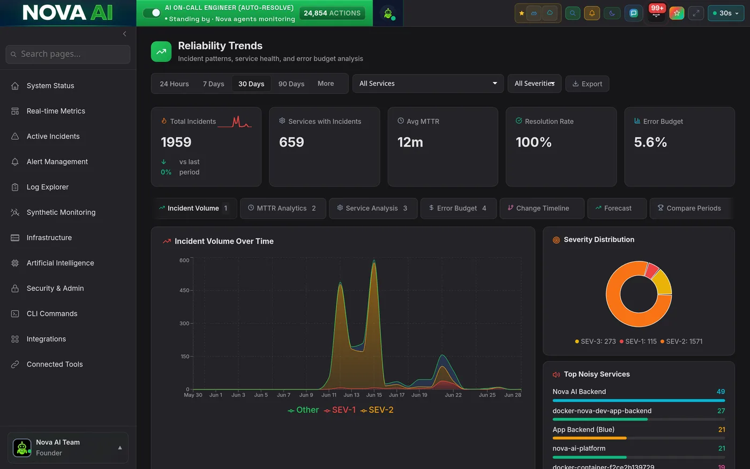Open the Forecast tab
Screen dimensions: 750x469
click(x=617, y=208)
